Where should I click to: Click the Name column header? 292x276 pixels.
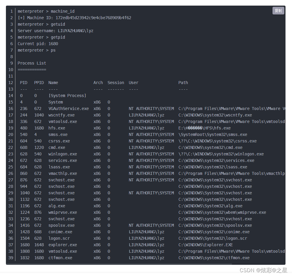pos(53,83)
